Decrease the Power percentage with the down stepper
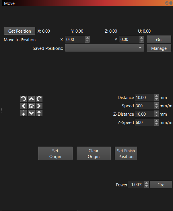This screenshot has width=173, height=211. pos(147,186)
